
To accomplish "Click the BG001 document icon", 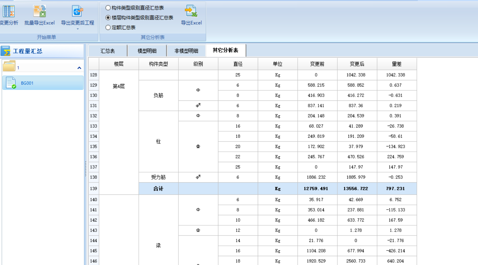I will coord(11,83).
